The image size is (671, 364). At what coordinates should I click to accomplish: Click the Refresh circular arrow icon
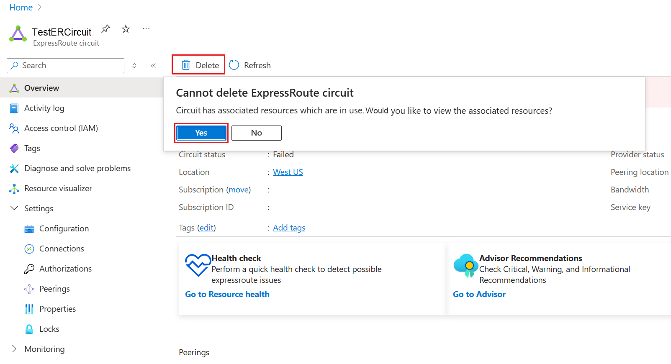[x=234, y=65]
